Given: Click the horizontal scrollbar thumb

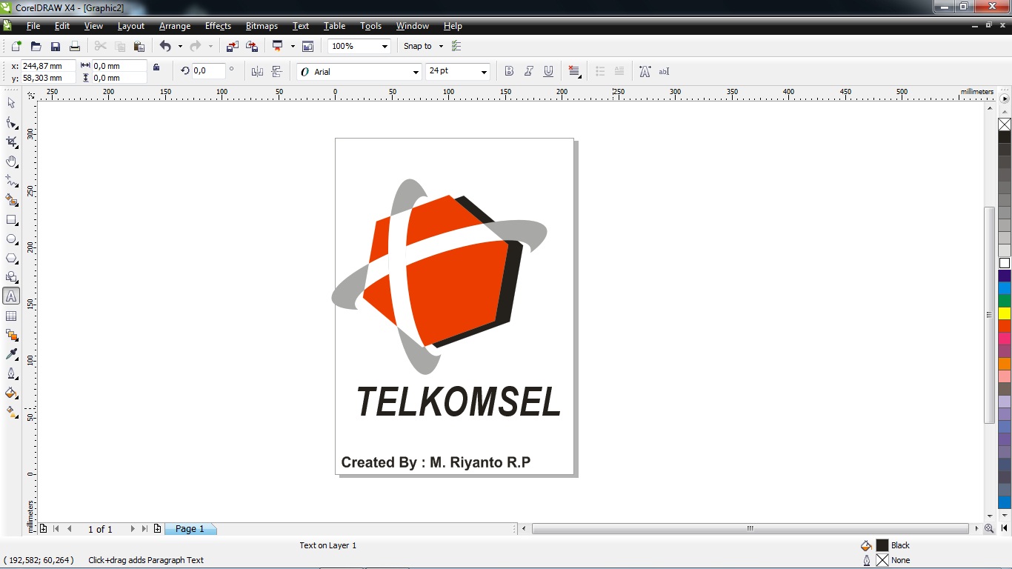Looking at the screenshot, I should click(x=750, y=529).
